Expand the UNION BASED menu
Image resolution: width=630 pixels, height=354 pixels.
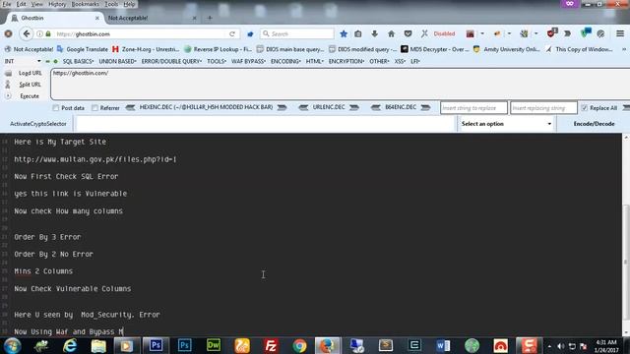point(117,61)
